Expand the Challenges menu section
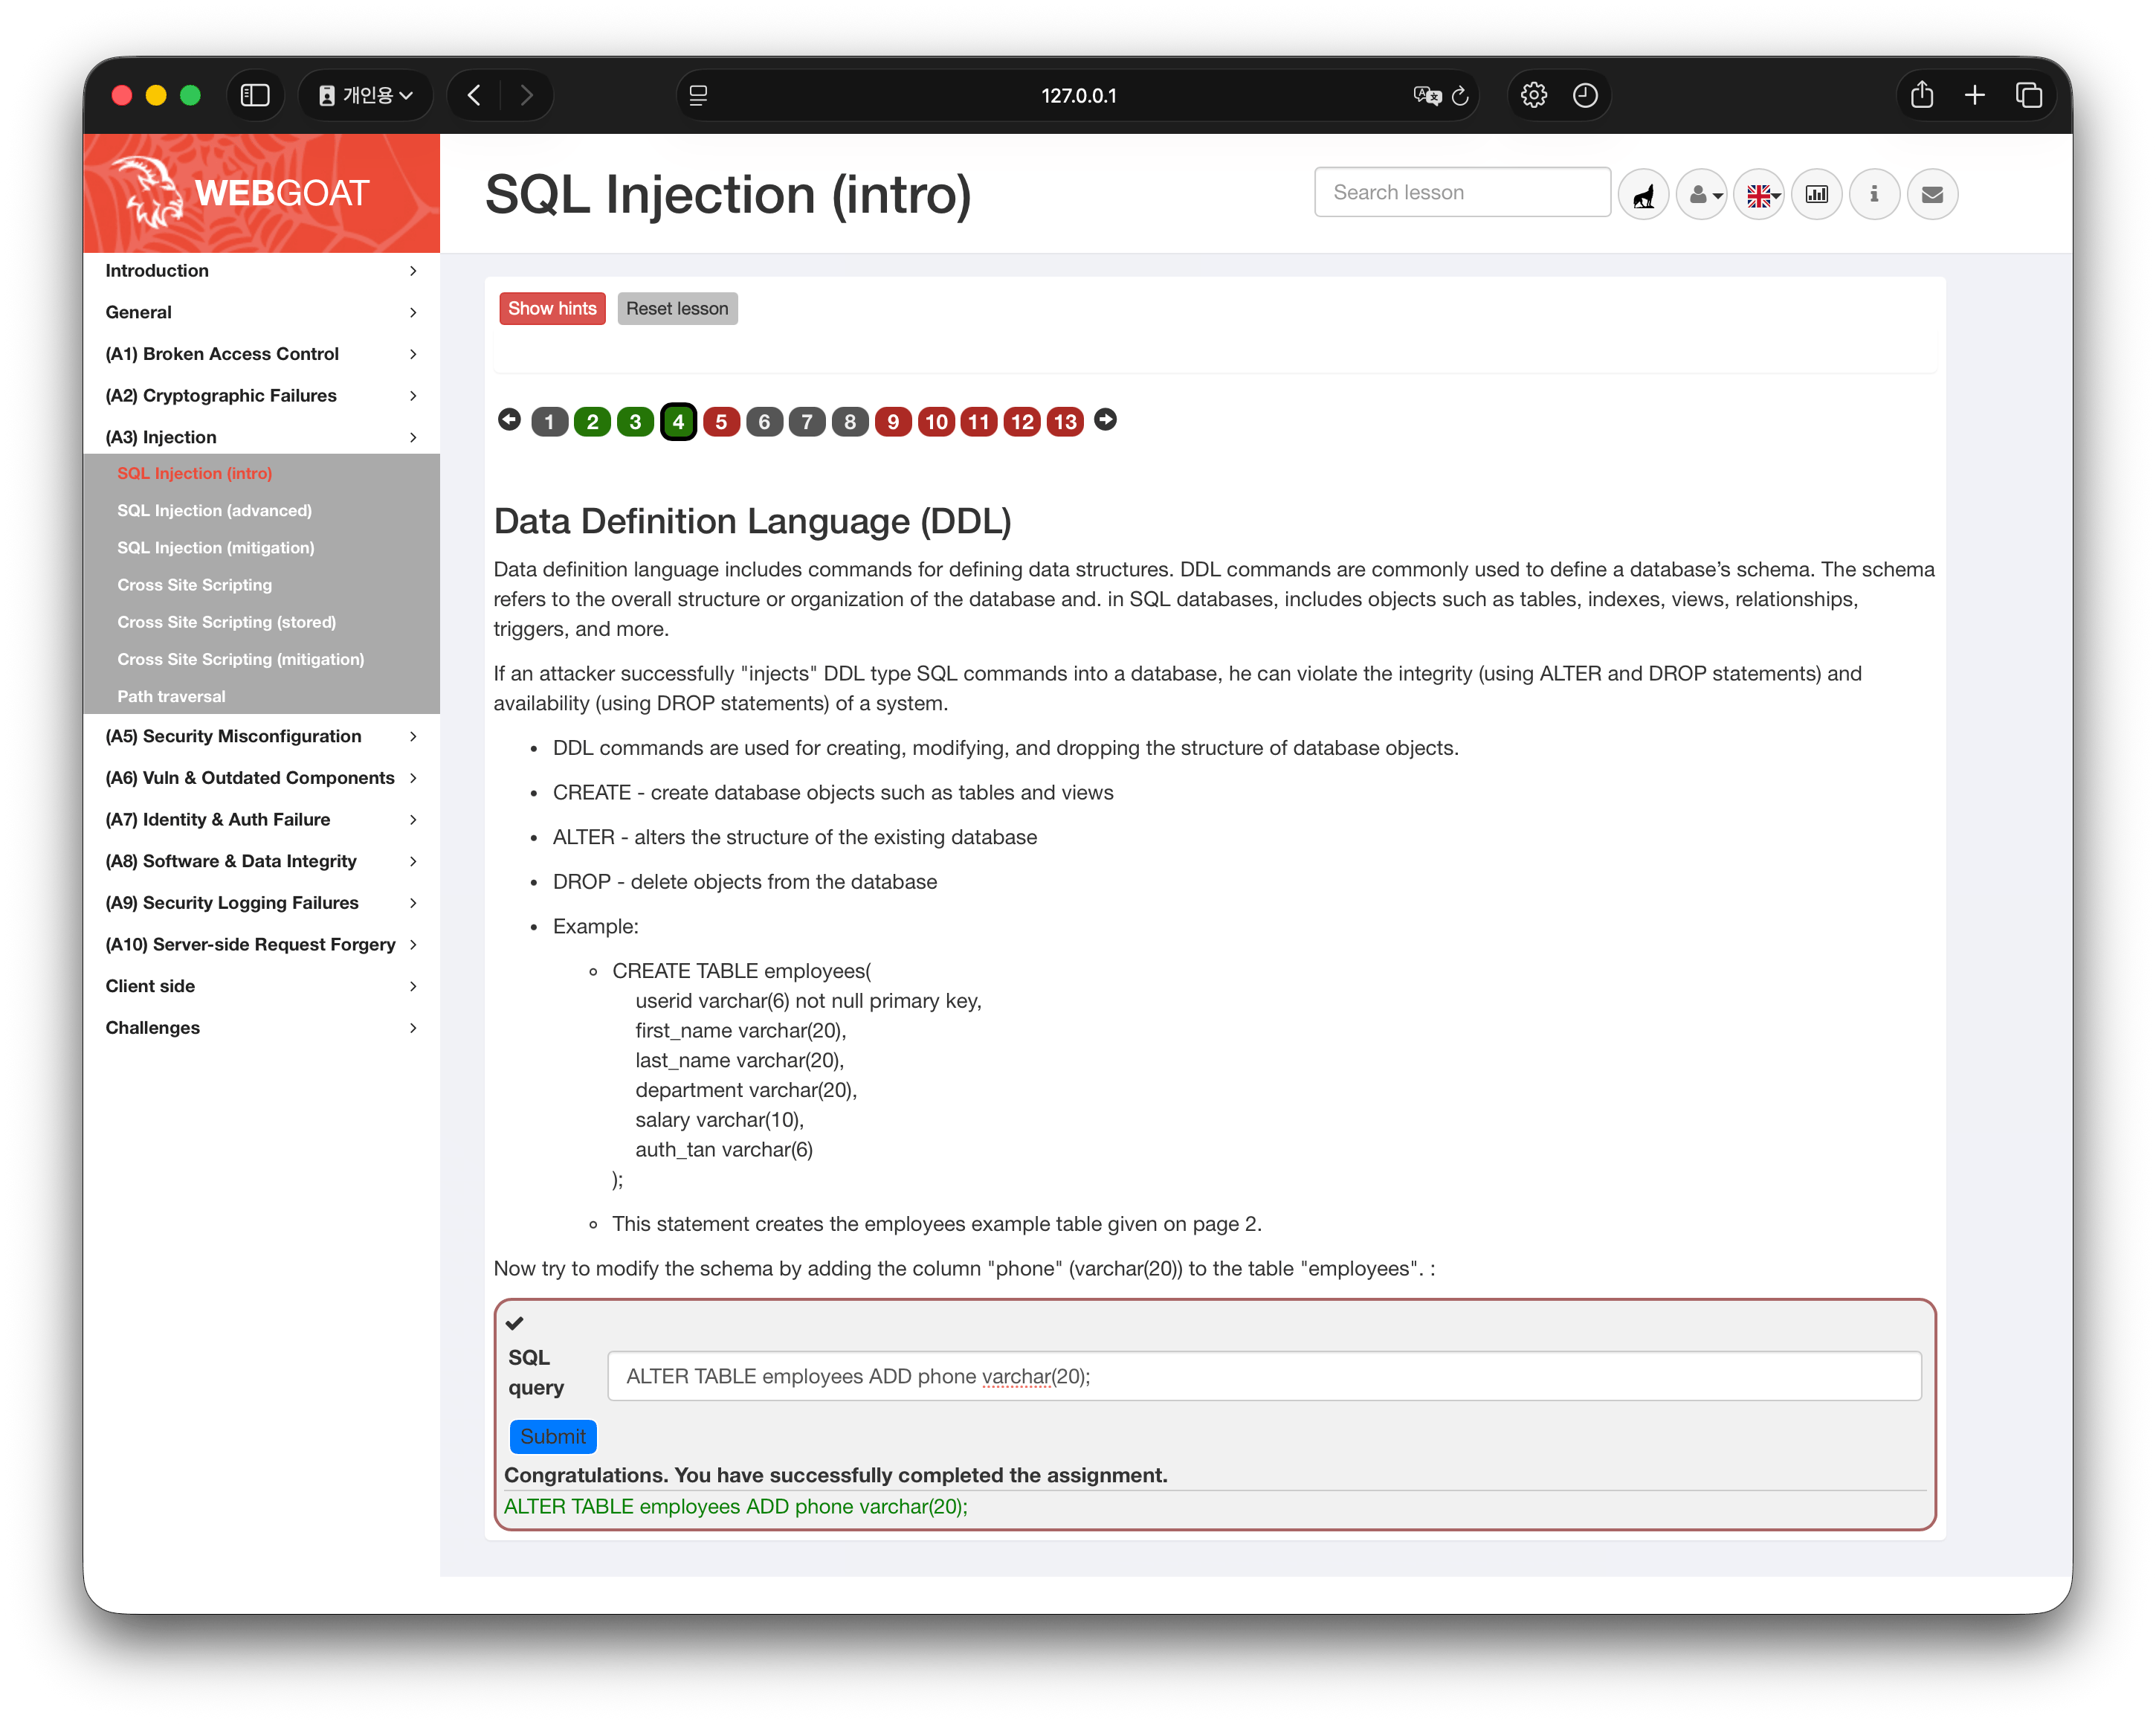 click(261, 1028)
